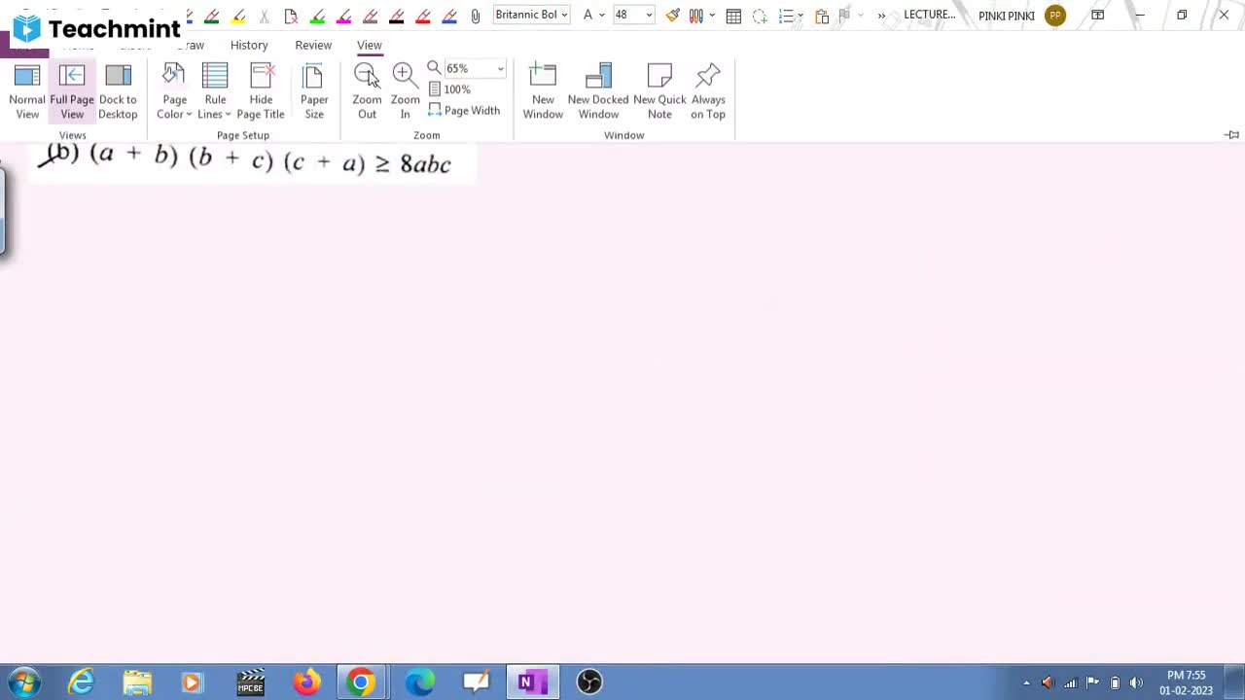Hide the Page Title

(x=261, y=92)
